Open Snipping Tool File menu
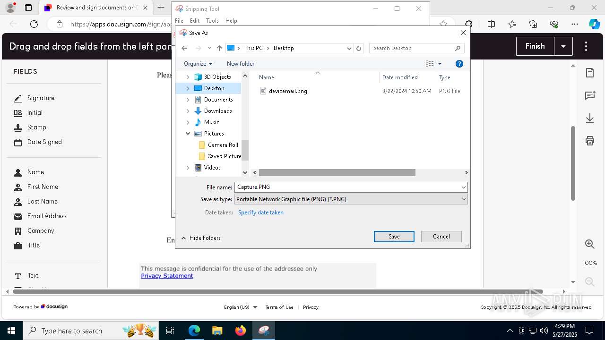The image size is (605, 340). pyautogui.click(x=179, y=21)
